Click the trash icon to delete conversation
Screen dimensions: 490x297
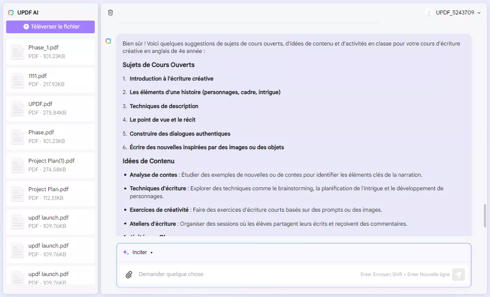110,13
